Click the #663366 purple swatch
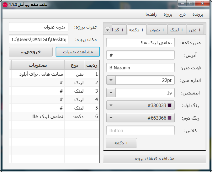The height and width of the screenshot is (172, 212). click(x=169, y=118)
